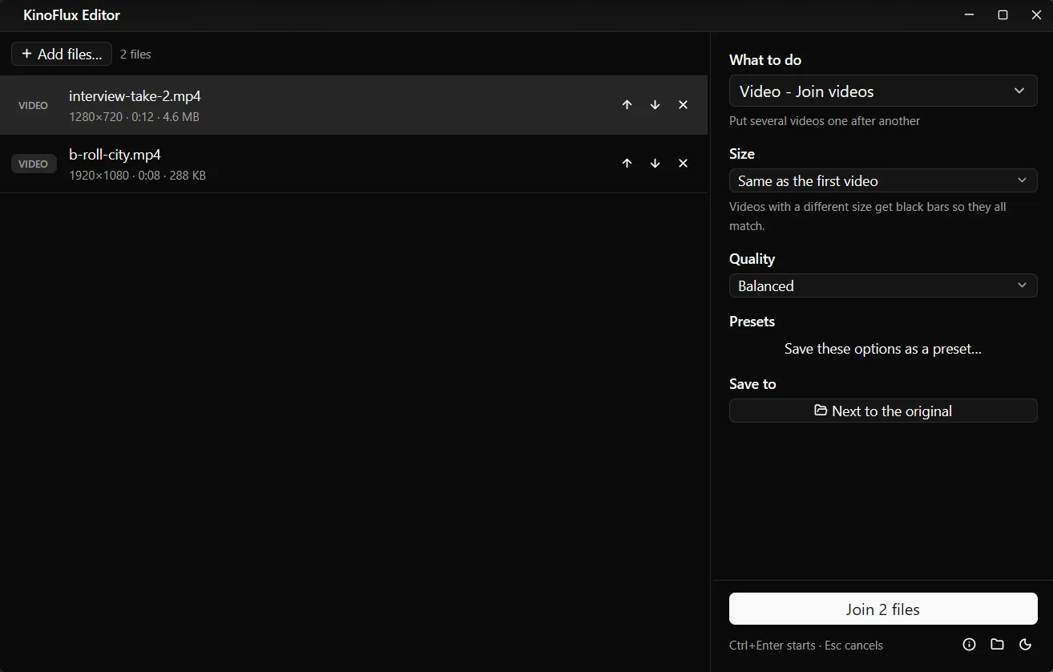
Task: Maximize the KinoFlux Editor window
Action: [1003, 15]
